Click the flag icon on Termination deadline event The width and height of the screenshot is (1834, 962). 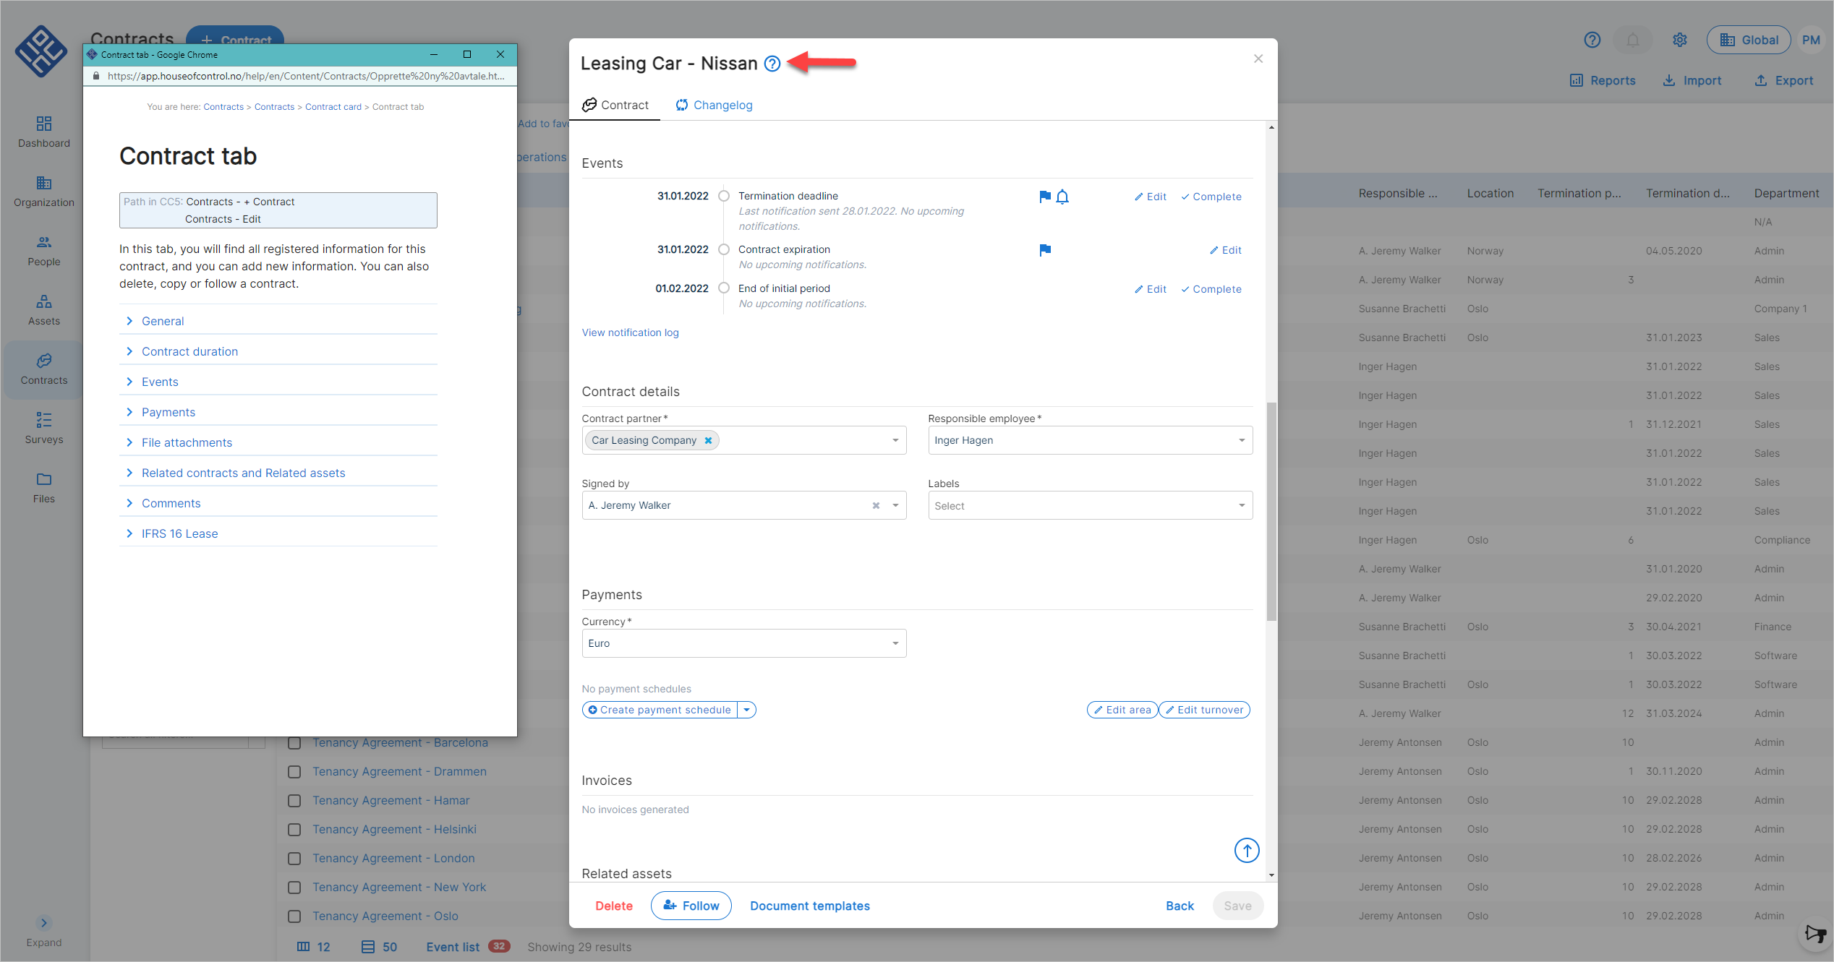[1045, 197]
